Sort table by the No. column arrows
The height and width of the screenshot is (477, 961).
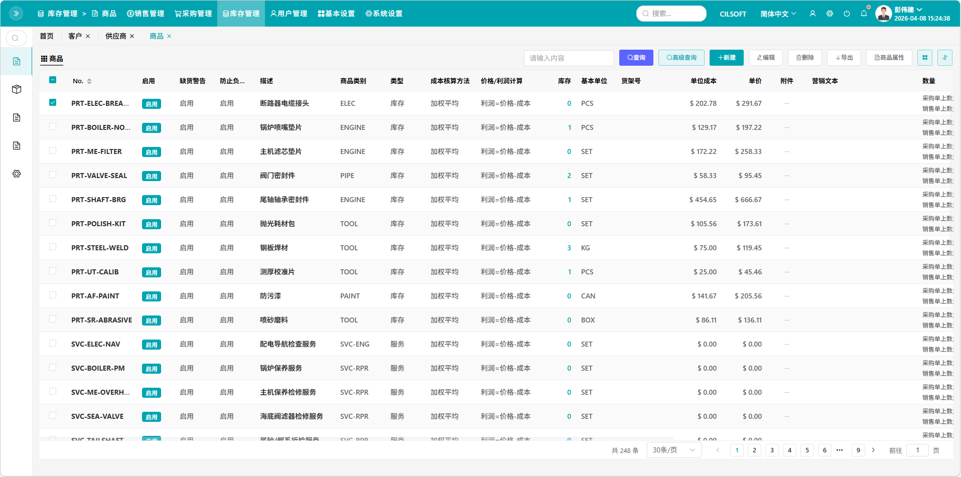click(89, 81)
